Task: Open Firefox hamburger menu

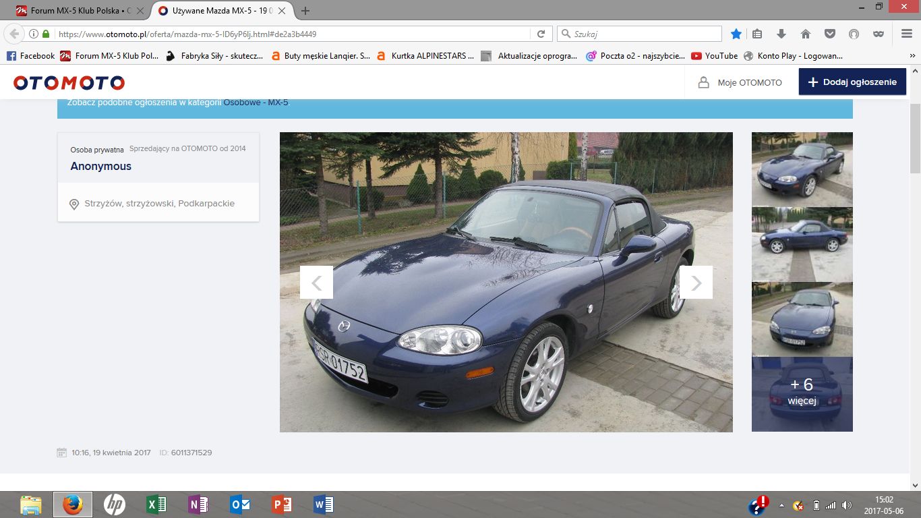Action: tap(907, 34)
